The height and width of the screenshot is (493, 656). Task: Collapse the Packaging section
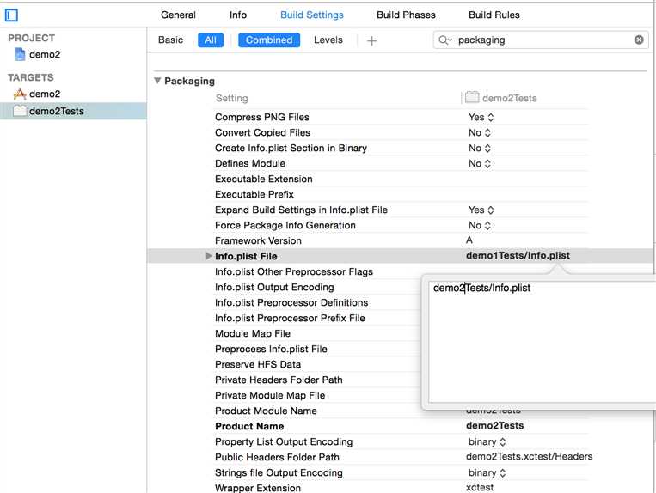click(157, 81)
